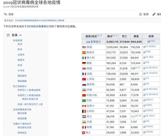Click the Turkey flag icon

click(84, 79)
